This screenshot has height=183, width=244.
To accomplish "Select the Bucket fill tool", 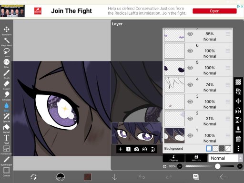I will point(6,128).
